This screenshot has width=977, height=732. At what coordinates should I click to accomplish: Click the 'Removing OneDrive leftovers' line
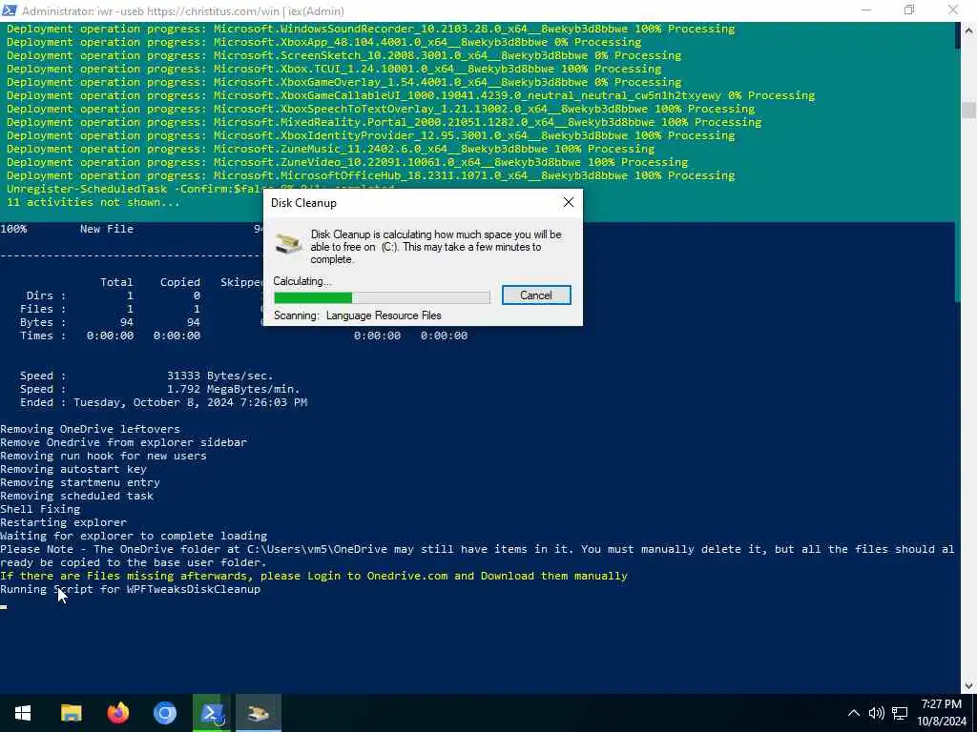pos(90,429)
